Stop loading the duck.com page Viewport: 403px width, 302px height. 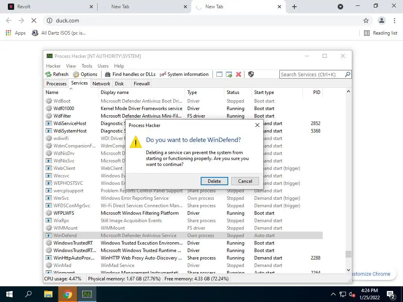(34, 20)
